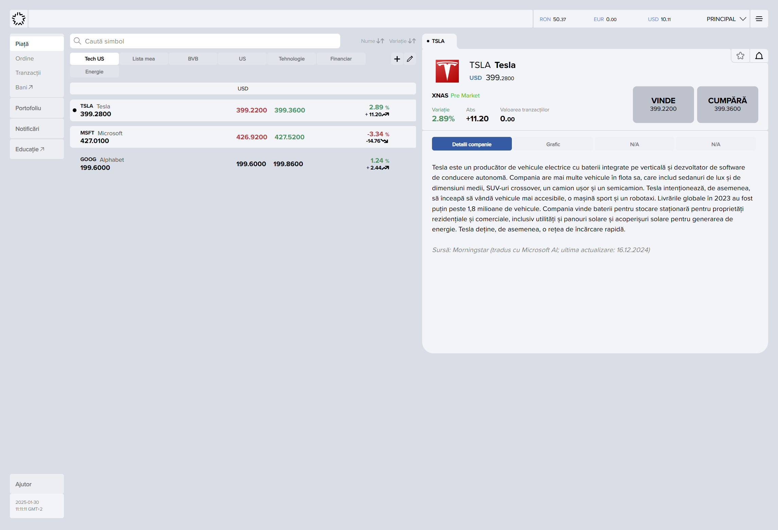Open Tranzacții in sidebar

pos(37,73)
